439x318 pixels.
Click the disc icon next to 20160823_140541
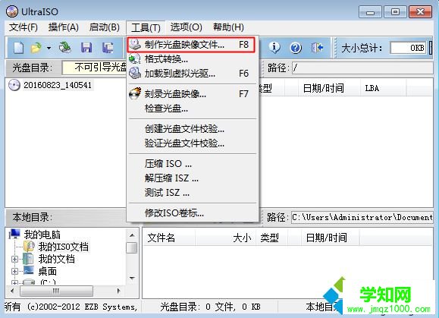(14, 85)
